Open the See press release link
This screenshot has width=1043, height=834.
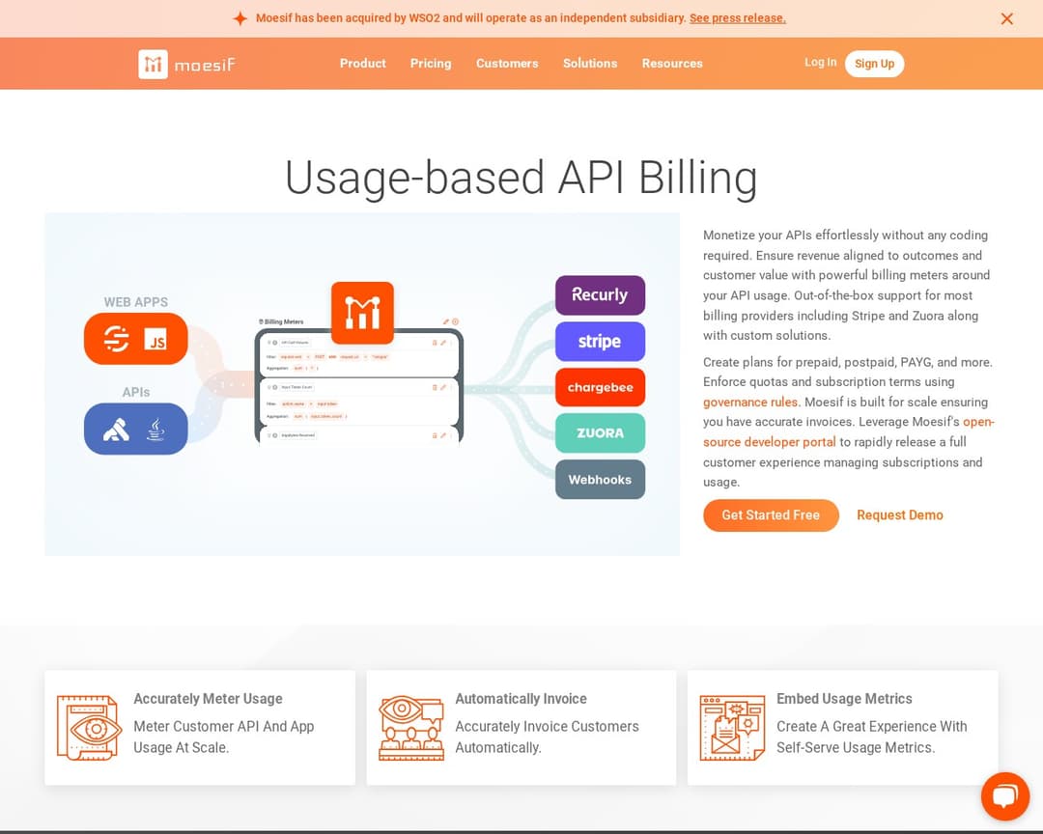tap(738, 18)
